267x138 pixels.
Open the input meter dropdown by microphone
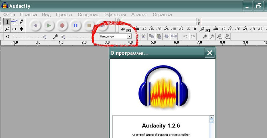coord(207,30)
